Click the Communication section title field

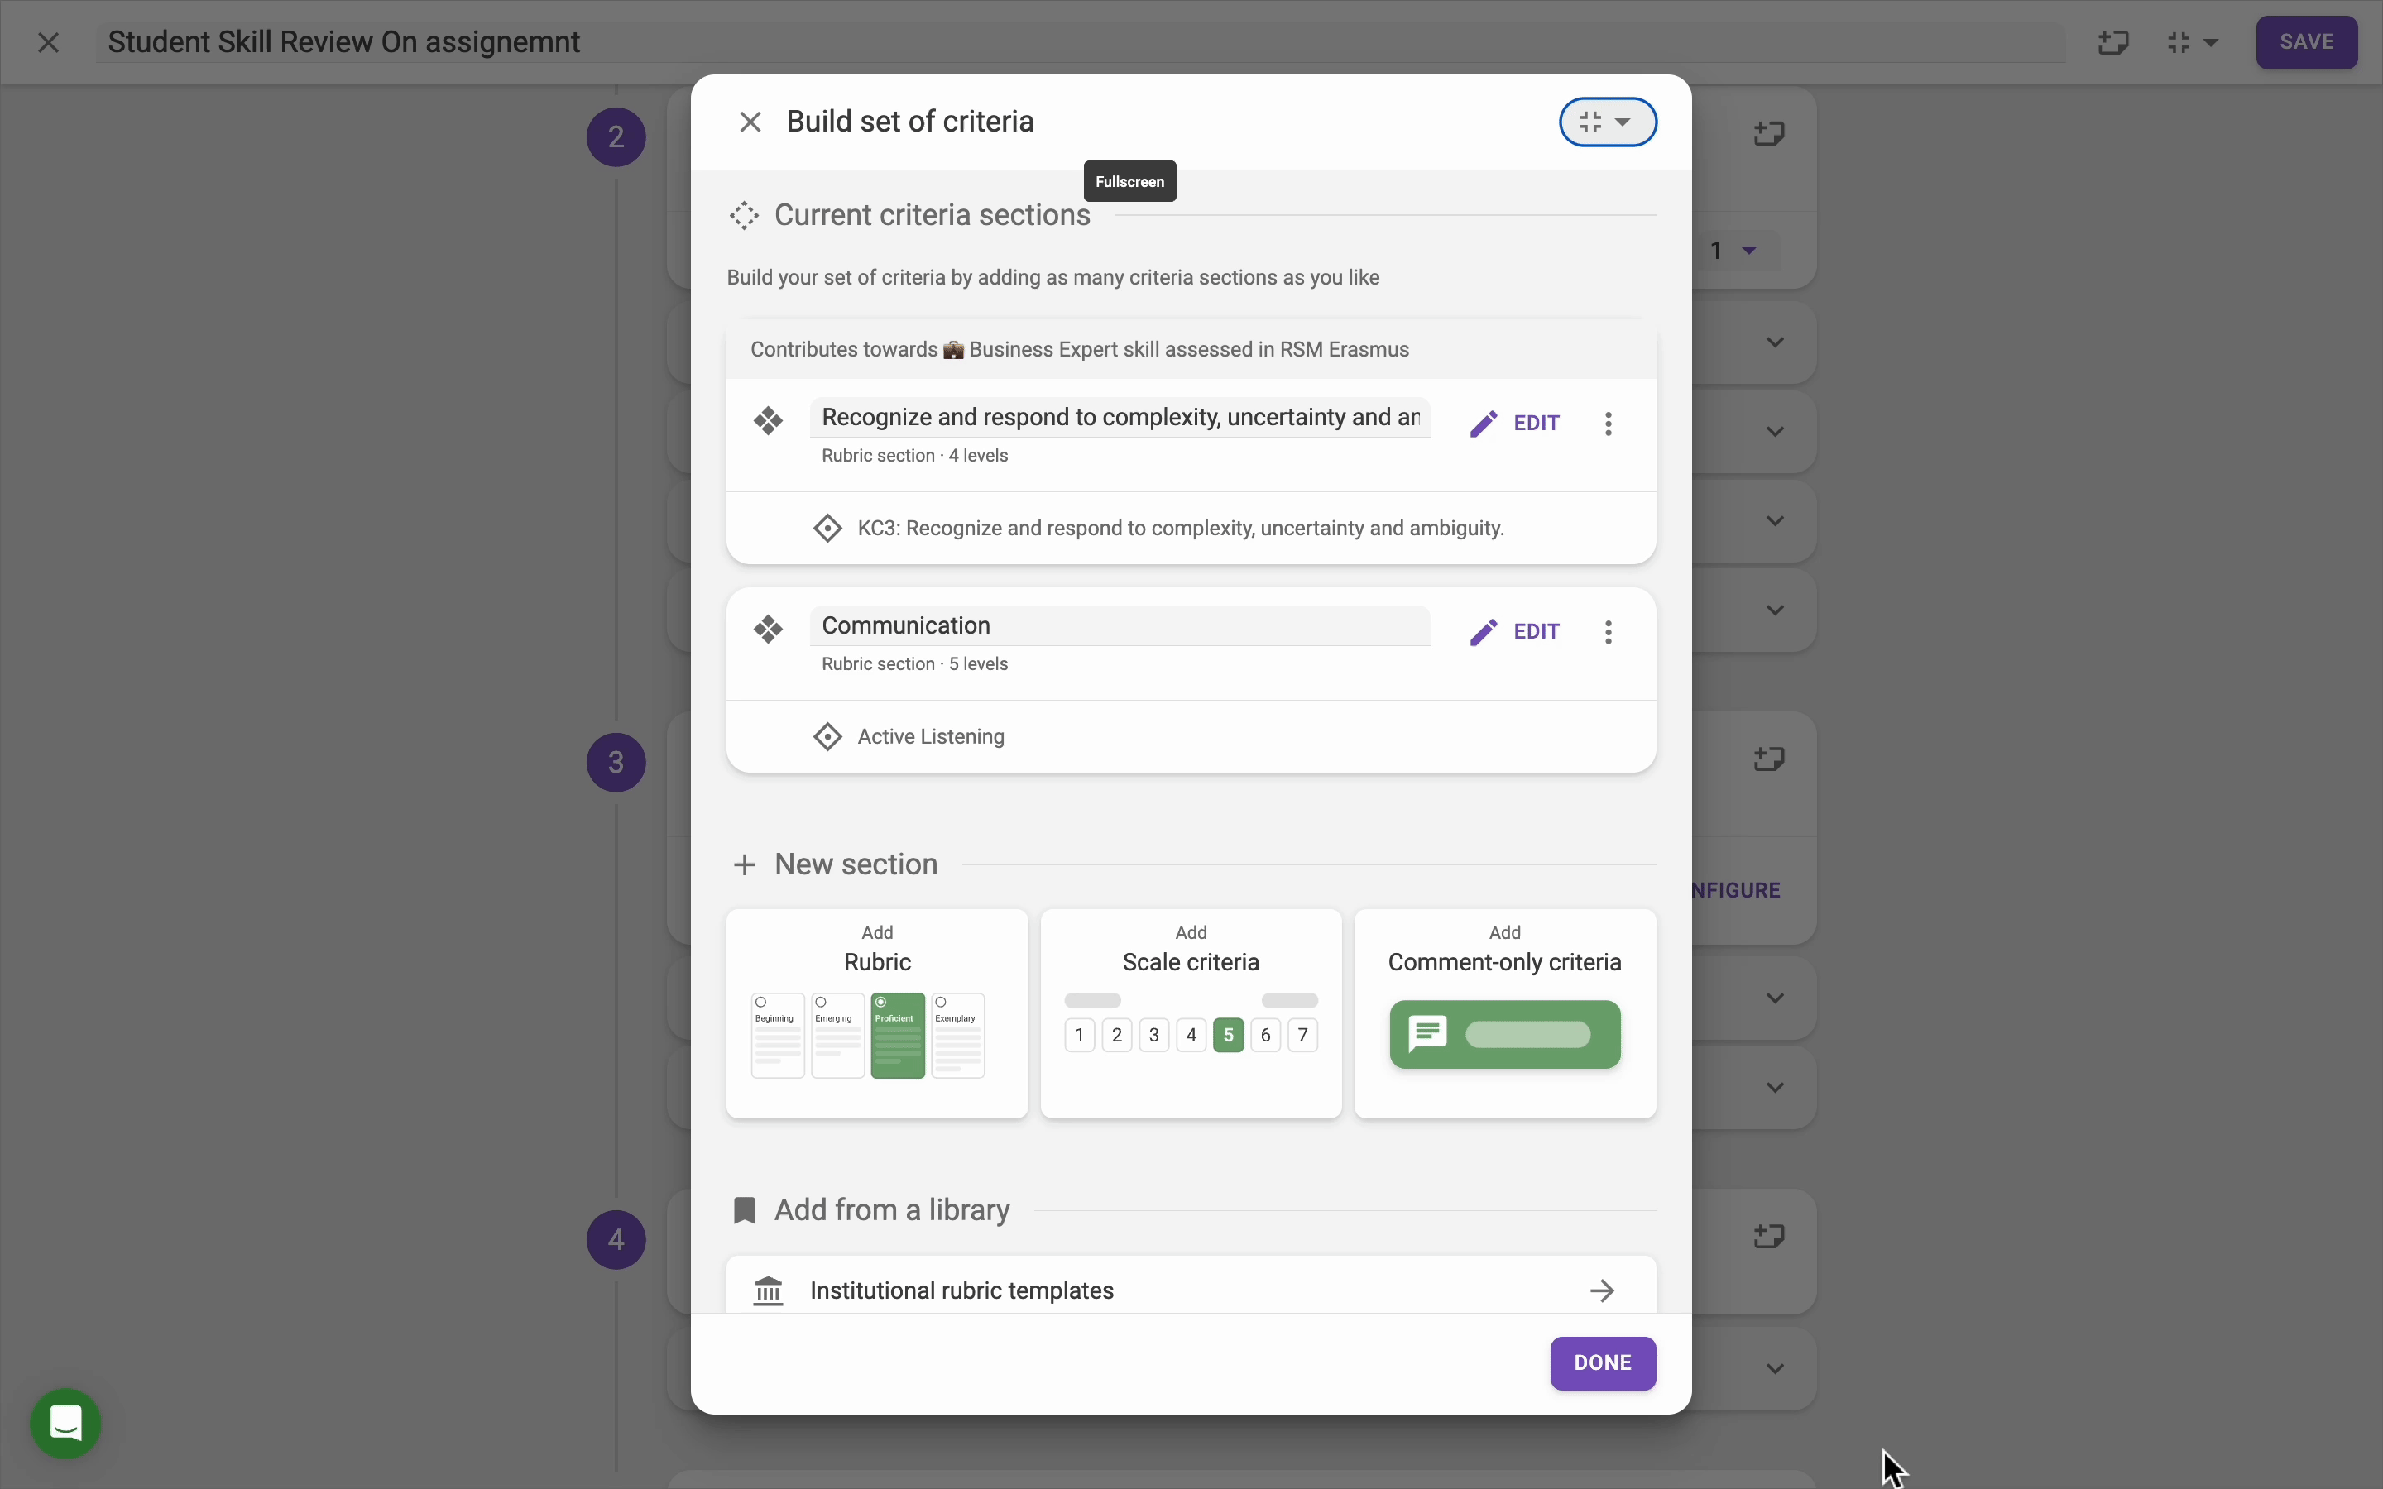coord(1120,626)
